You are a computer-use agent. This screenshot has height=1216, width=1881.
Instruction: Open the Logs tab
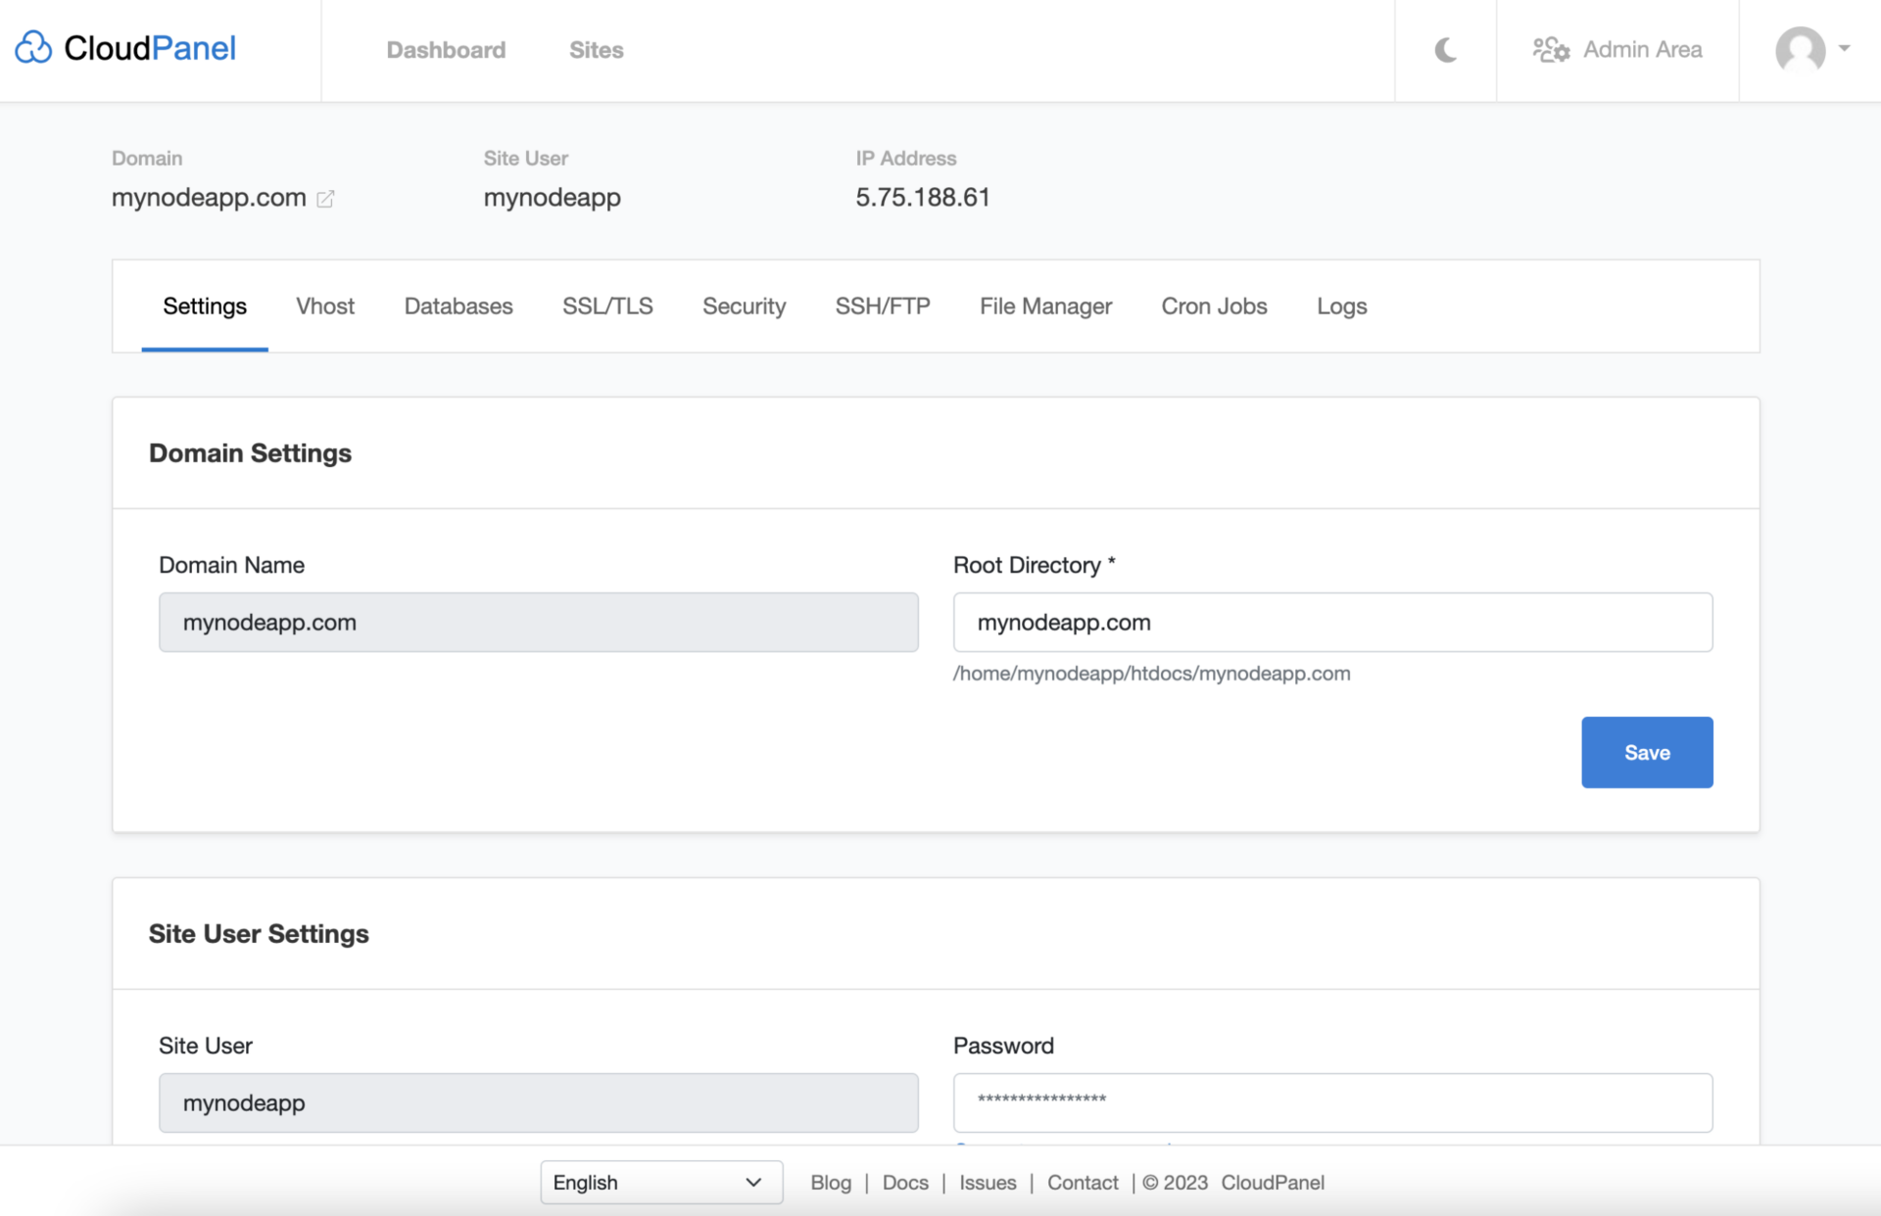pos(1341,305)
